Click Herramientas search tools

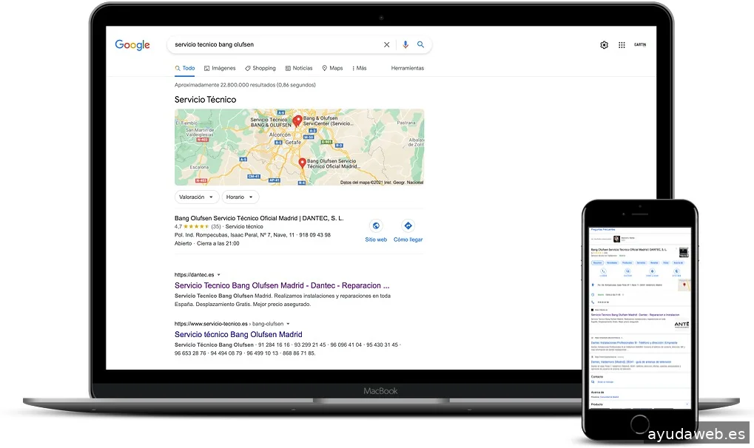(x=408, y=68)
